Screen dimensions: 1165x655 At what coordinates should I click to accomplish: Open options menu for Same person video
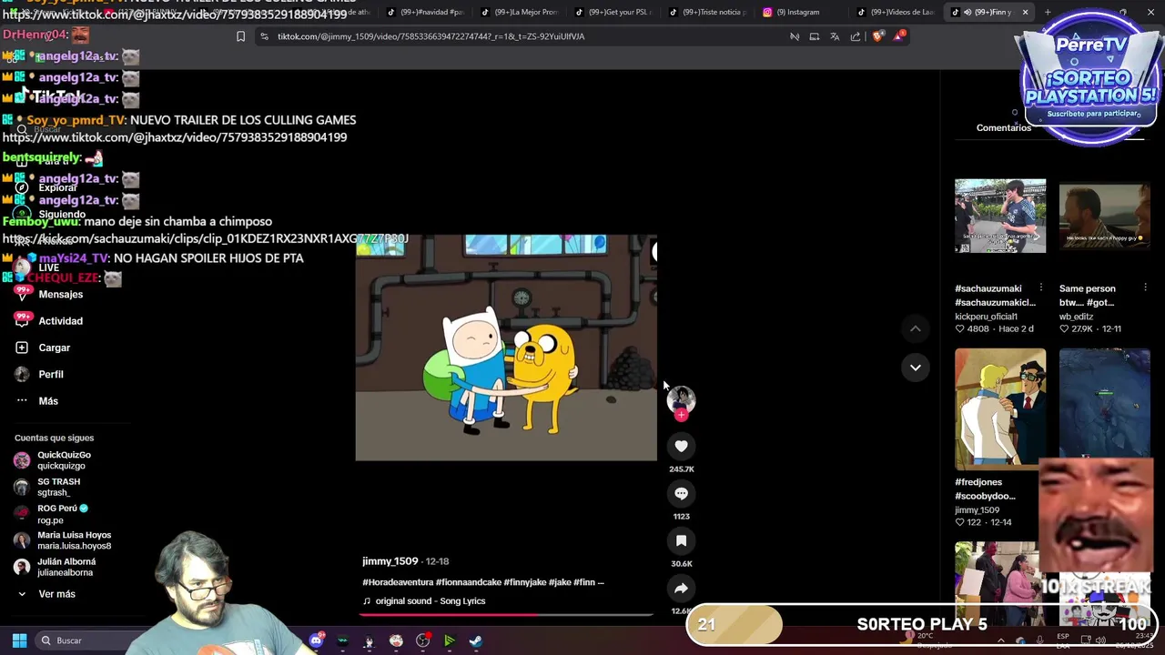1145,288
